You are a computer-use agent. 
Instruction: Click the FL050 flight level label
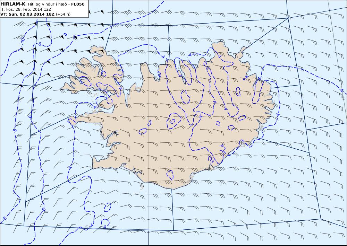(78, 4)
